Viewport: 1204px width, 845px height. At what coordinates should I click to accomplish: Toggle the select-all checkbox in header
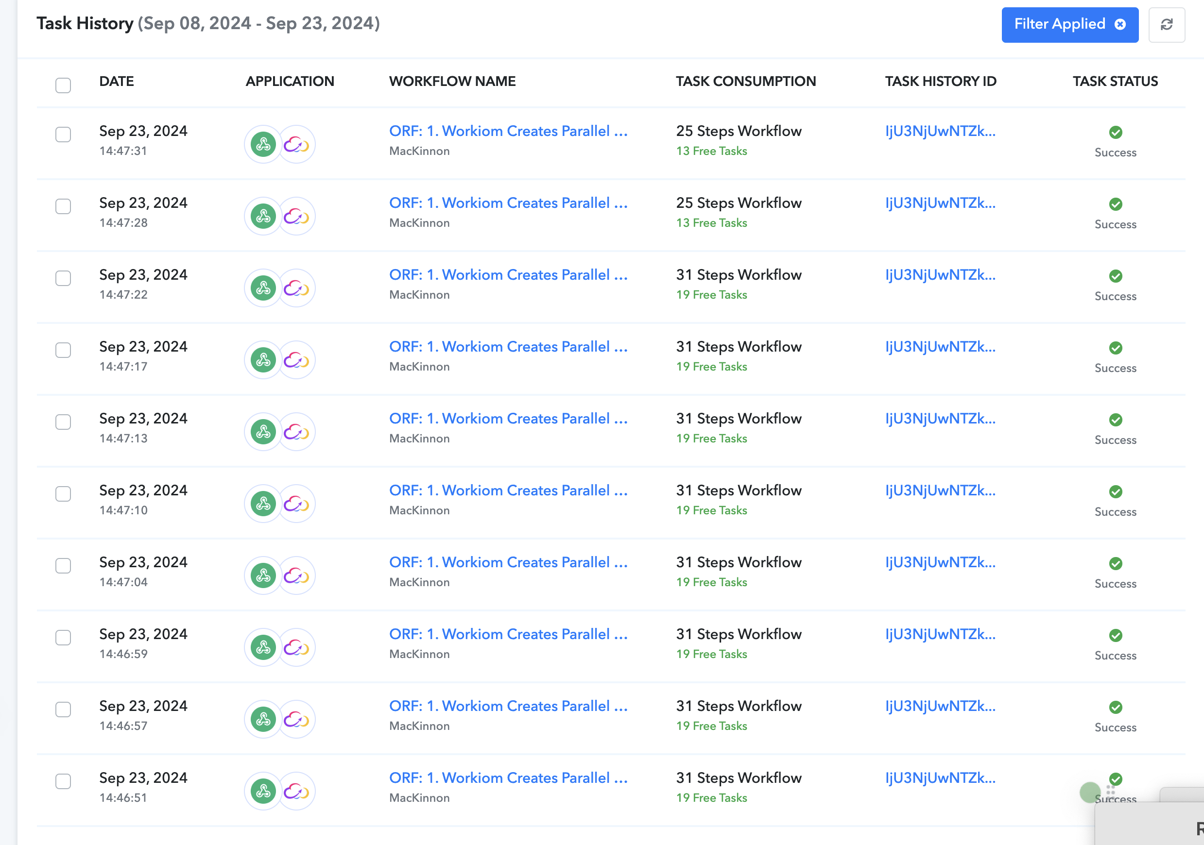pos(64,85)
